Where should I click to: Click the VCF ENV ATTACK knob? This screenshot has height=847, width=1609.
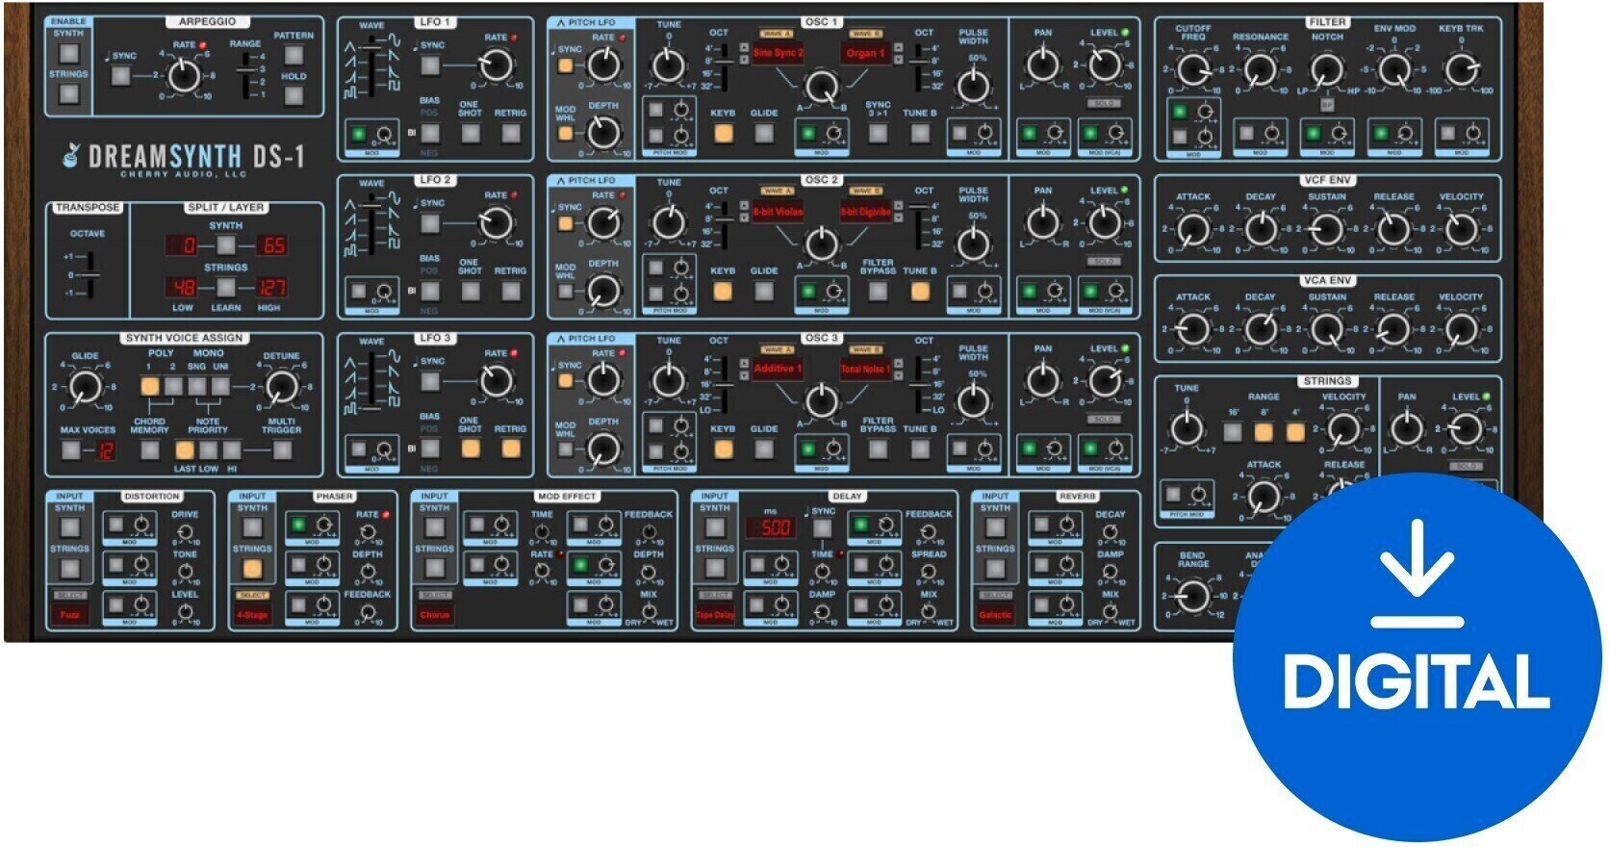(x=1192, y=230)
